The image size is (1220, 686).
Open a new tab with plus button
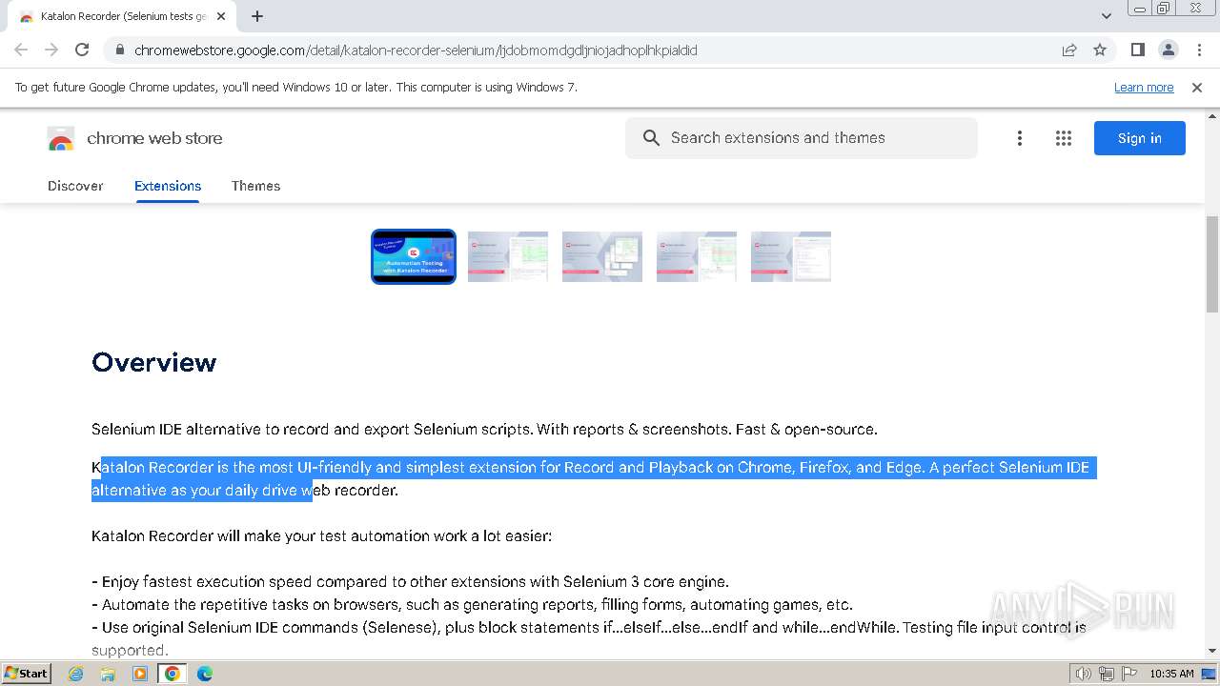coord(257,16)
